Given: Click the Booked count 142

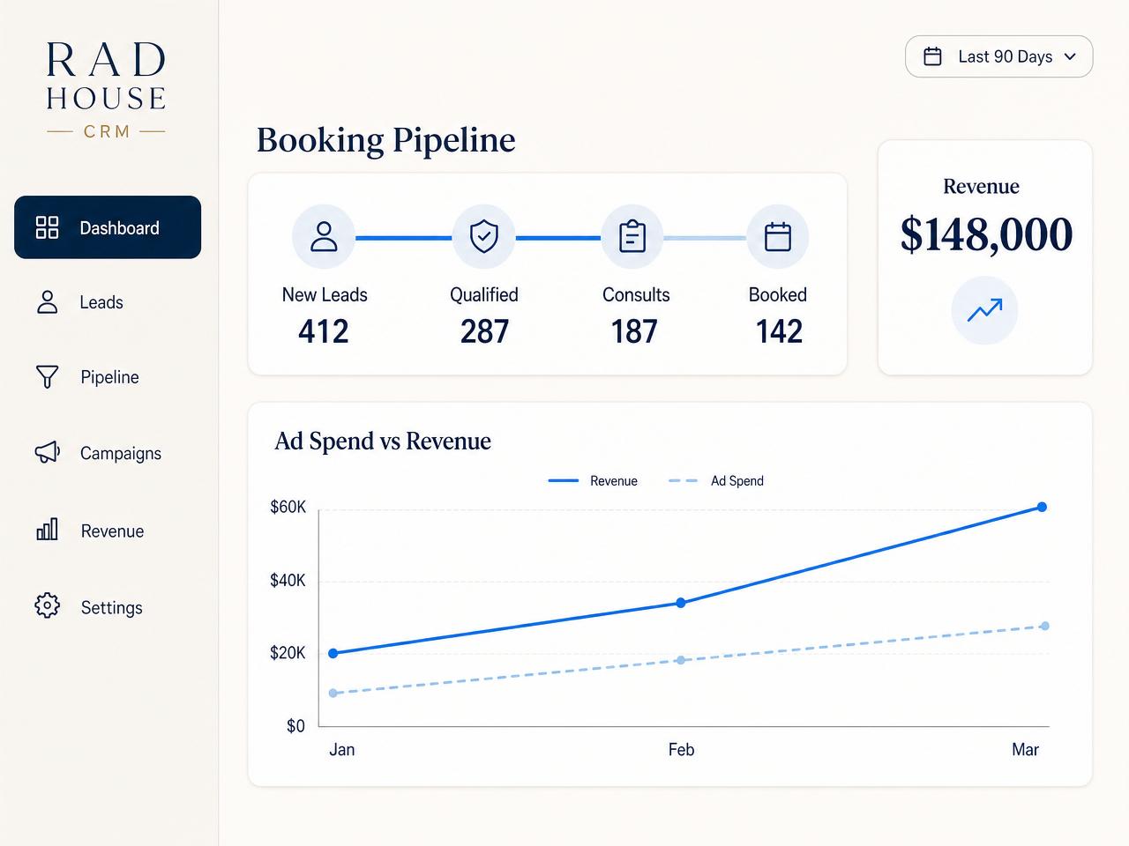Looking at the screenshot, I should click(x=779, y=331).
